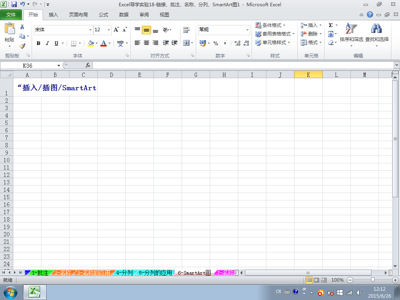400x300 pixels.
Task: Click the zoom slider handle
Action: (x=373, y=280)
